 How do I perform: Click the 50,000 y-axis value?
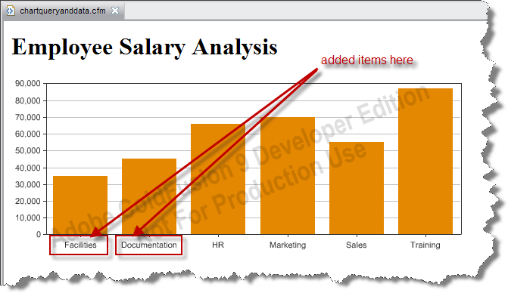point(28,151)
